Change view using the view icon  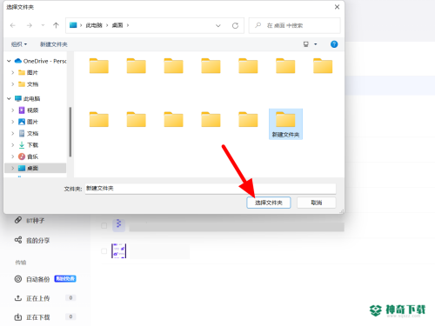(306, 44)
